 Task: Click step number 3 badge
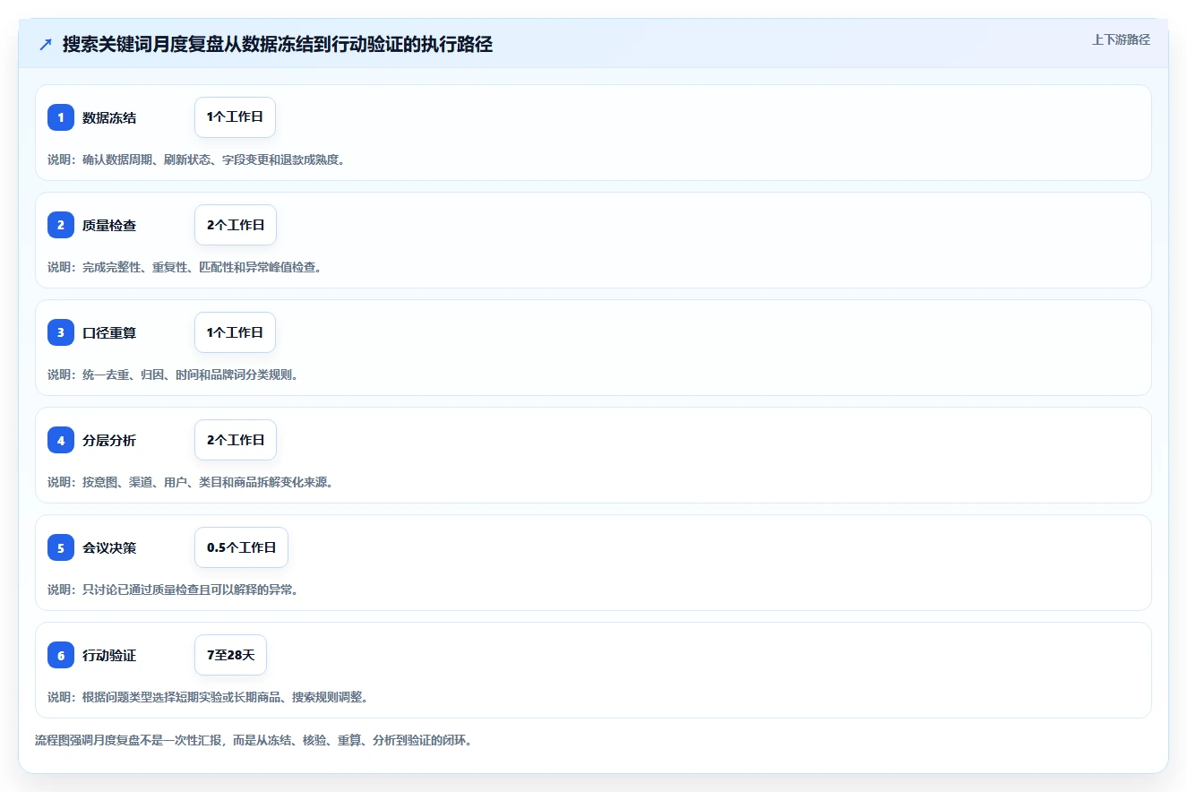click(x=61, y=332)
